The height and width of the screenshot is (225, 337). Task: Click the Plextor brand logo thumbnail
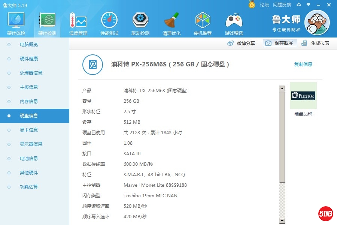pos(303,96)
